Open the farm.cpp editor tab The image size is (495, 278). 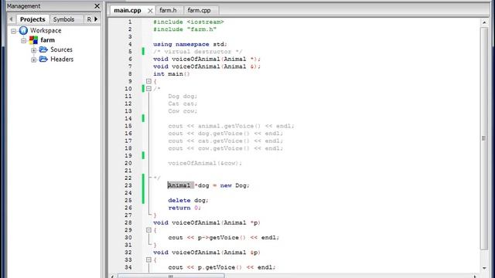(x=199, y=10)
